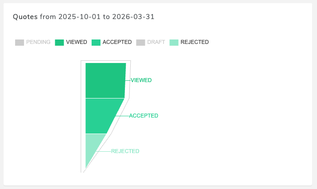Click the grey DRAFT legend swatch
Viewport: 317px width, 189px height.
[x=140, y=43]
